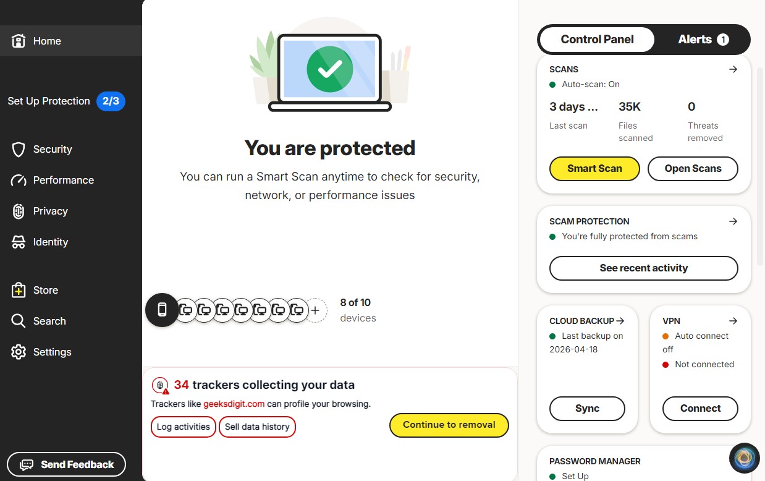Open Search via the magnifier icon
Screen dimensions: 765x481
point(19,321)
